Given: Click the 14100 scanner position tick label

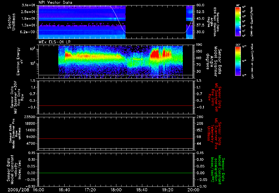Looking at the screenshot, I should pyautogui.click(x=30, y=130).
